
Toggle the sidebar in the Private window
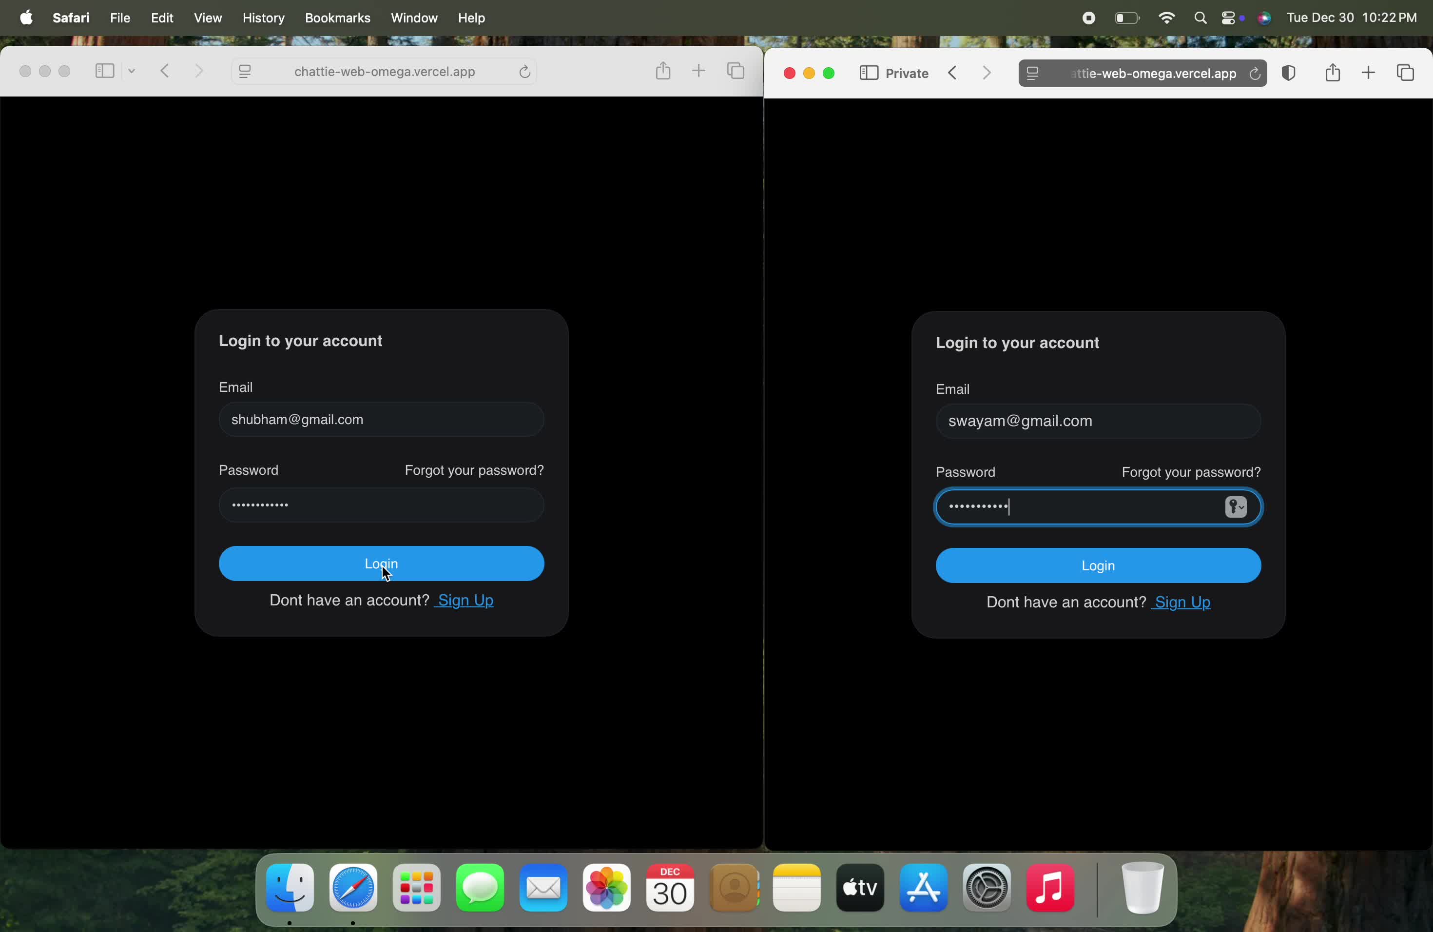[x=868, y=74]
